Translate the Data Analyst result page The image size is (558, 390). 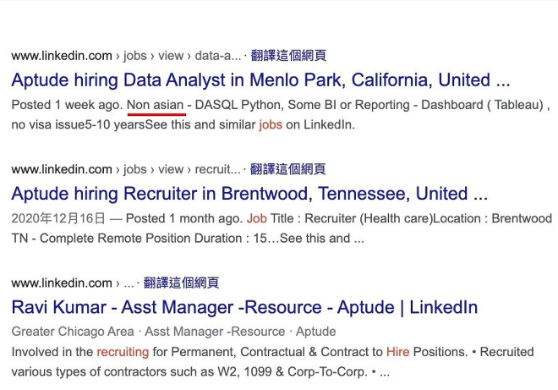(288, 56)
